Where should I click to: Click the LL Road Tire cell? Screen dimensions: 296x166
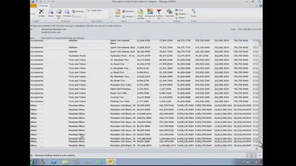(x=117, y=72)
